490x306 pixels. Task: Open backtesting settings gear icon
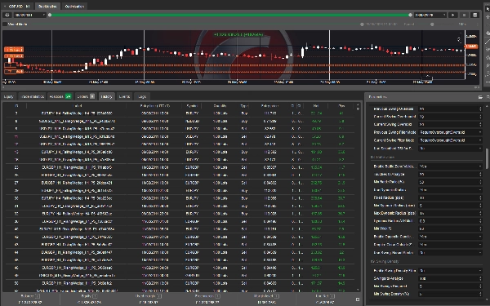(7, 15)
